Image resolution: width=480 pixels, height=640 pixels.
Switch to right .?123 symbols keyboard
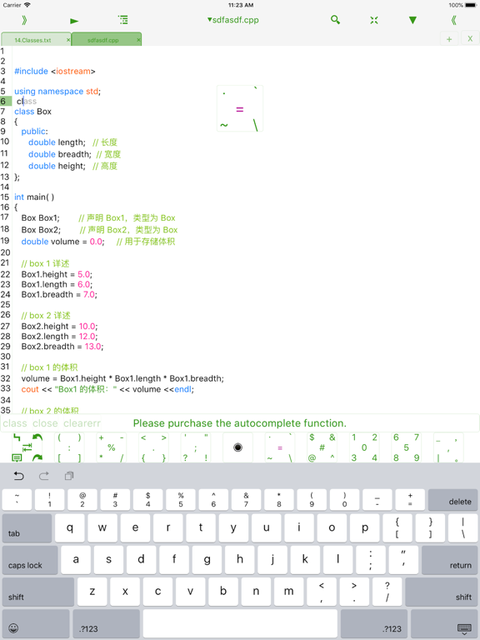click(374, 623)
